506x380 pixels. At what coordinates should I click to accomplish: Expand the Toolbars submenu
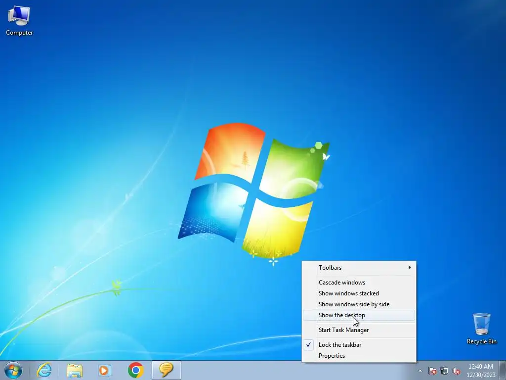click(359, 268)
